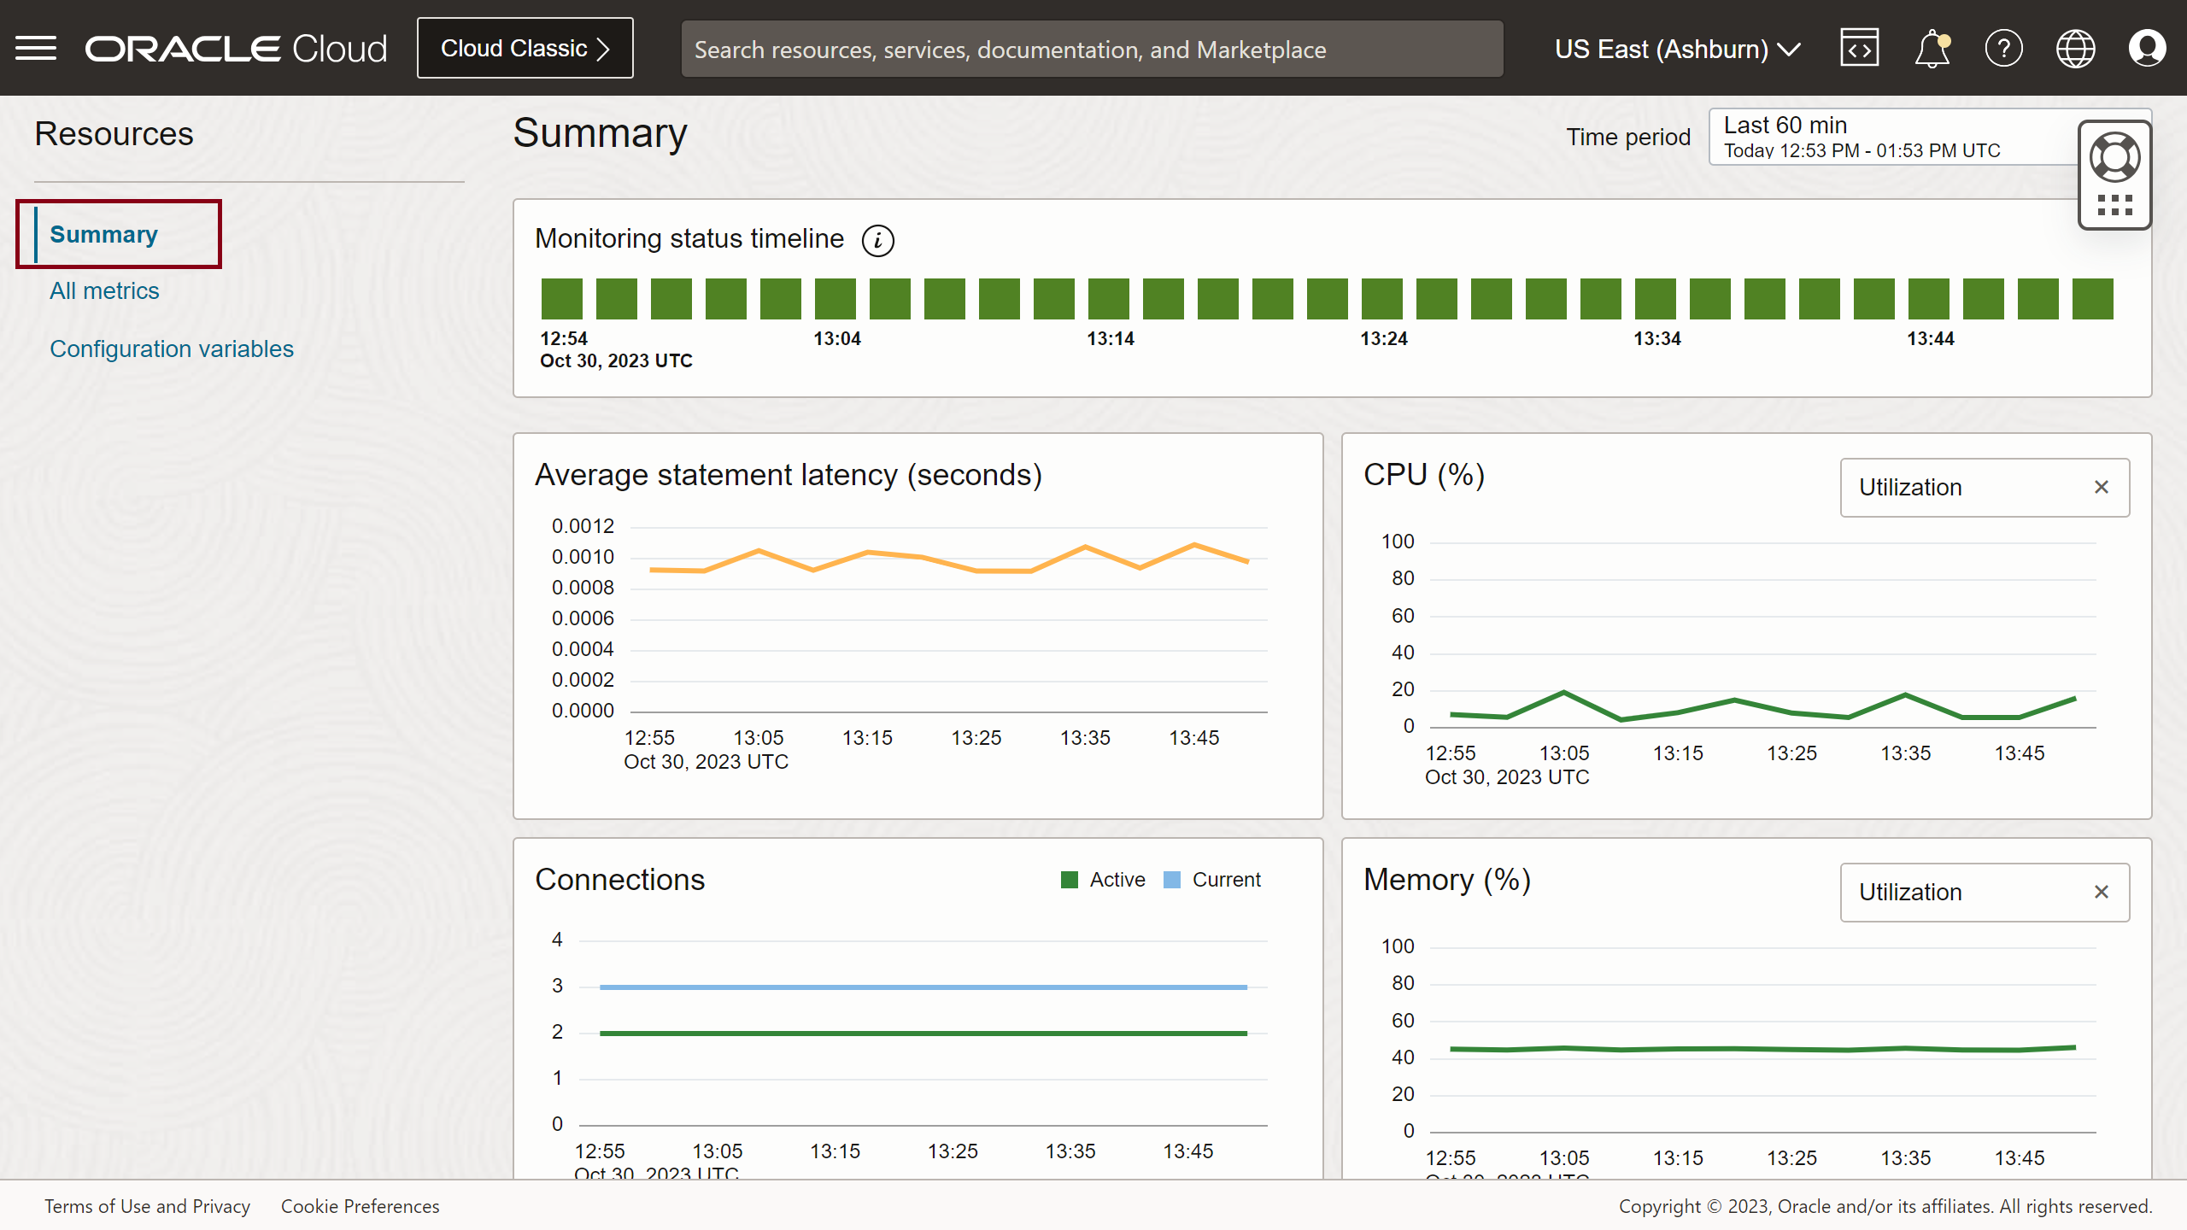Click the grid apps icon below the life buoy

(2115, 205)
